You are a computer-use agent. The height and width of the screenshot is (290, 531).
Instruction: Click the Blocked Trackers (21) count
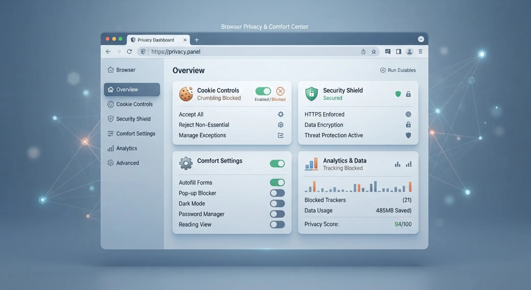[x=407, y=200]
